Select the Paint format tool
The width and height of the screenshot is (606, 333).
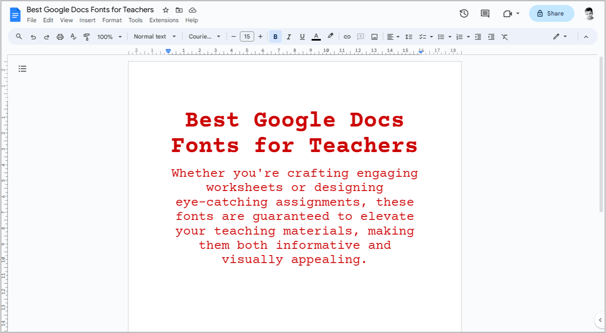87,36
